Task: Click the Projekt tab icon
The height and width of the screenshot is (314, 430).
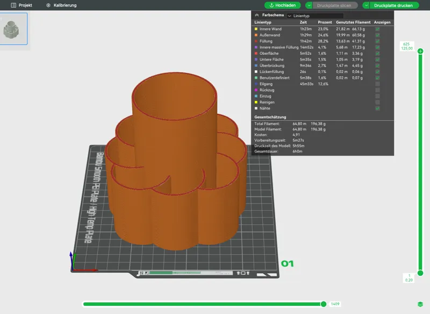Action: tap(13, 5)
